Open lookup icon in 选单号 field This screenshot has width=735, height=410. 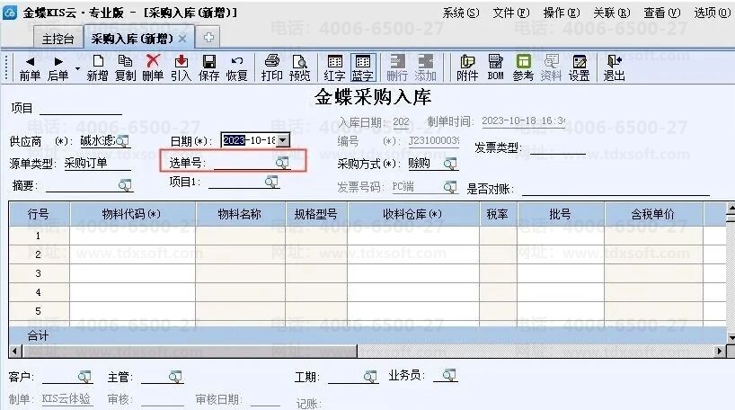tap(282, 163)
